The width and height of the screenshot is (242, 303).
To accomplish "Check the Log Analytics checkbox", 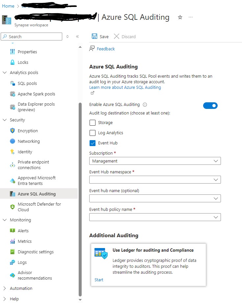I will [x=93, y=133].
